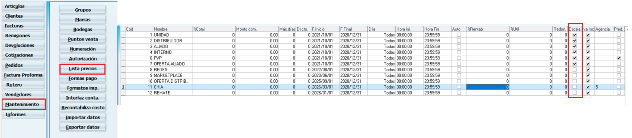Click the Agencia cell showing 5
632x138 pixels.
[x=604, y=87]
